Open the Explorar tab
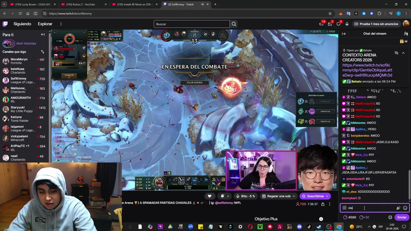 45,24
